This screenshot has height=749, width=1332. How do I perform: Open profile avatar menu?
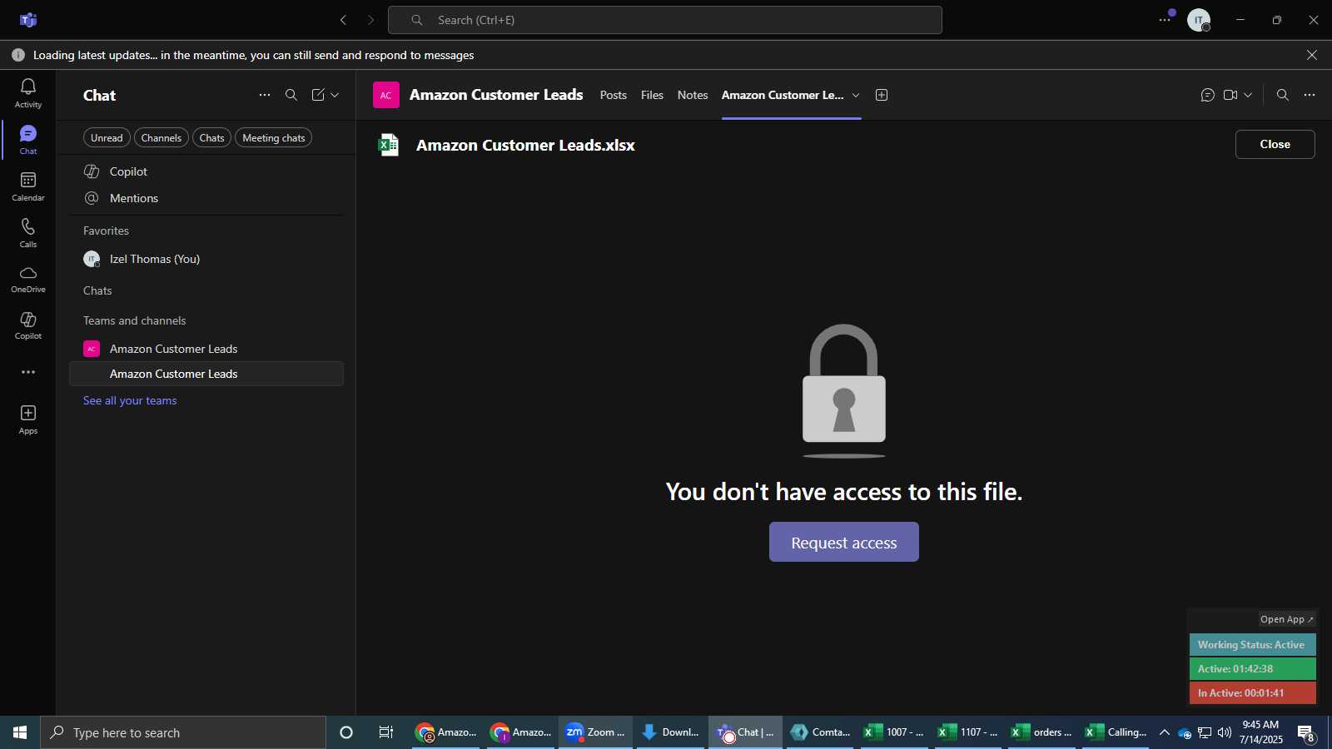pyautogui.click(x=1199, y=20)
